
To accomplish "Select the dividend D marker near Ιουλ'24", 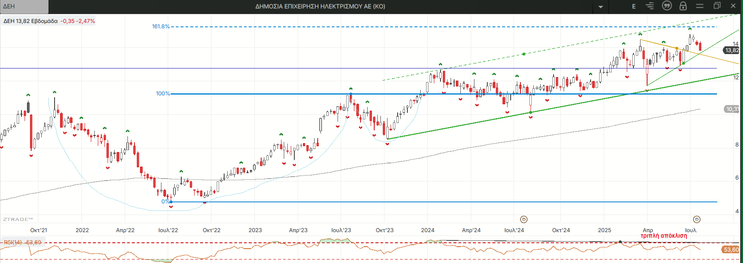I will [524, 219].
